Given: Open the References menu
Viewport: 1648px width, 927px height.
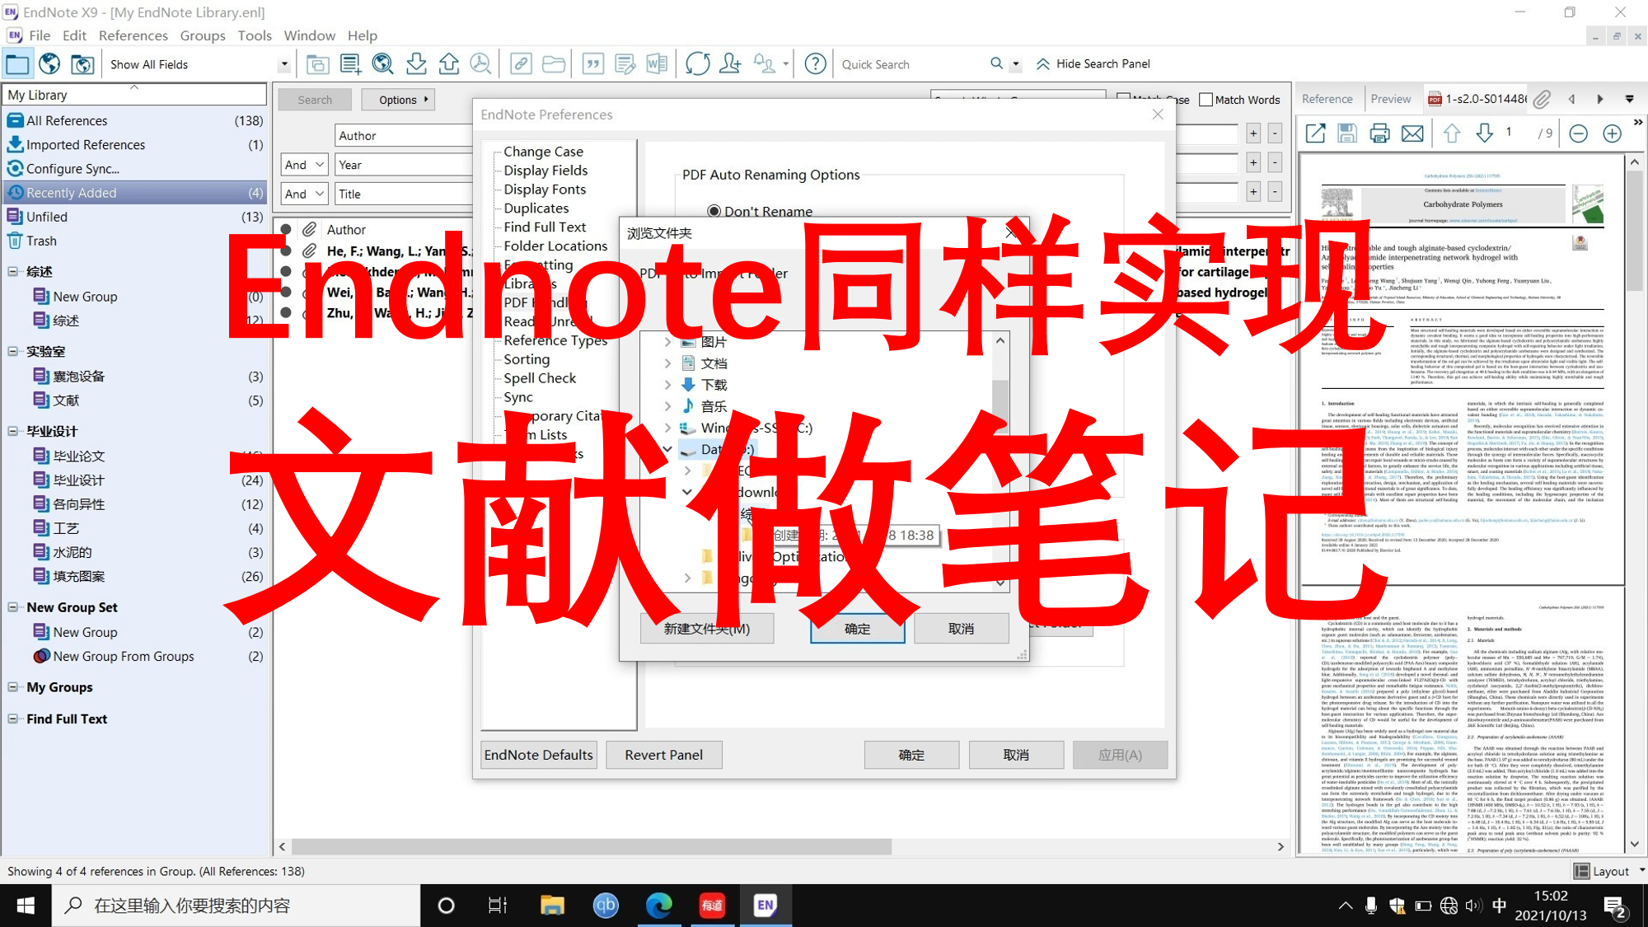Looking at the screenshot, I should 133,35.
